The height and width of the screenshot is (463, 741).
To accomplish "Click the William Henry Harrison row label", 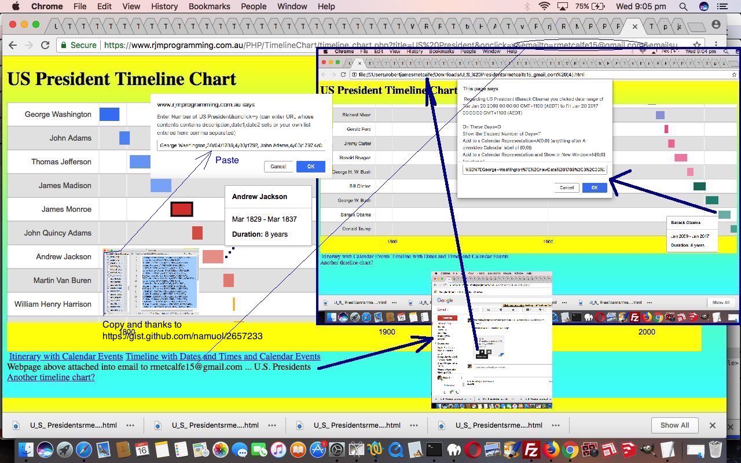I will coord(53,304).
